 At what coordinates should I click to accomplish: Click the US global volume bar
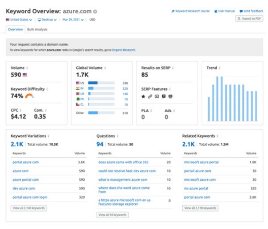[x=101, y=83]
